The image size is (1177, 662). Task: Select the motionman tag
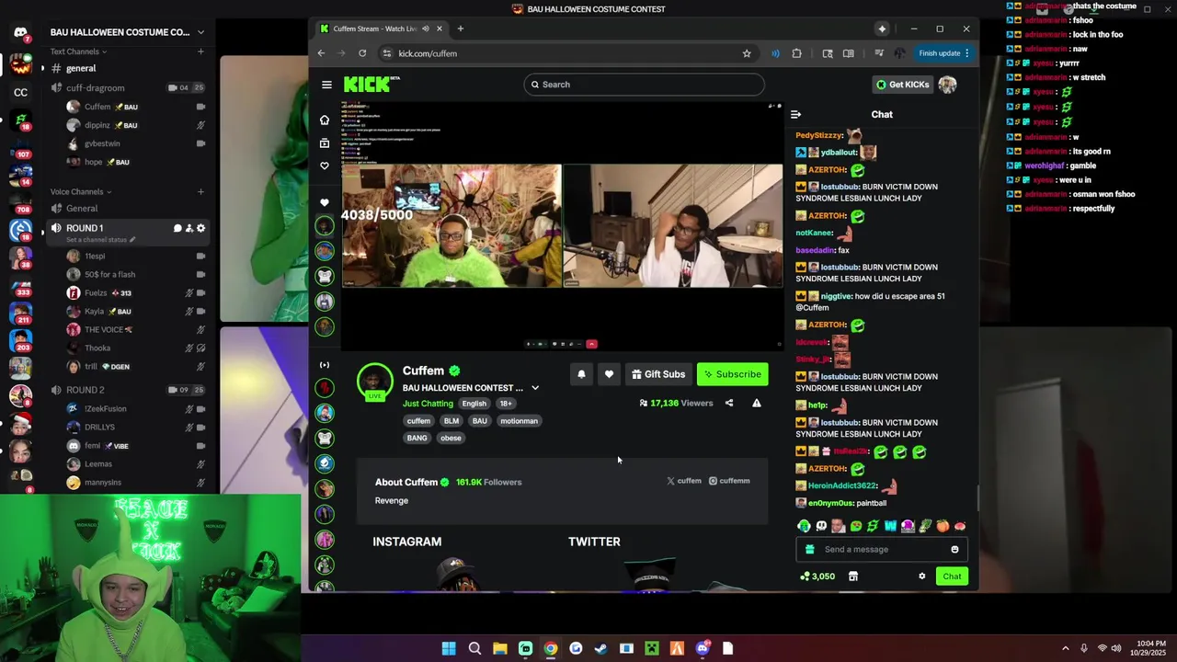tap(519, 421)
